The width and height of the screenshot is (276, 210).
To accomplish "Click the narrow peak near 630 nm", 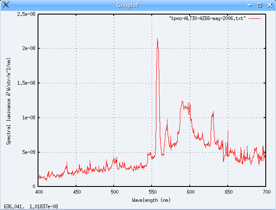I will pyautogui.click(x=213, y=113).
